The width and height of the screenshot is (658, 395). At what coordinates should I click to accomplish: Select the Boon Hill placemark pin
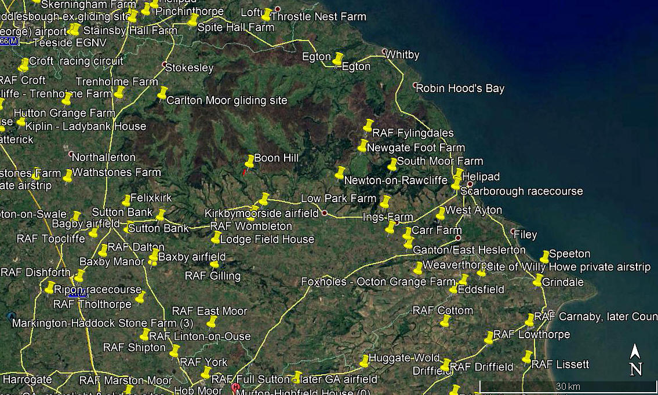tap(249, 161)
